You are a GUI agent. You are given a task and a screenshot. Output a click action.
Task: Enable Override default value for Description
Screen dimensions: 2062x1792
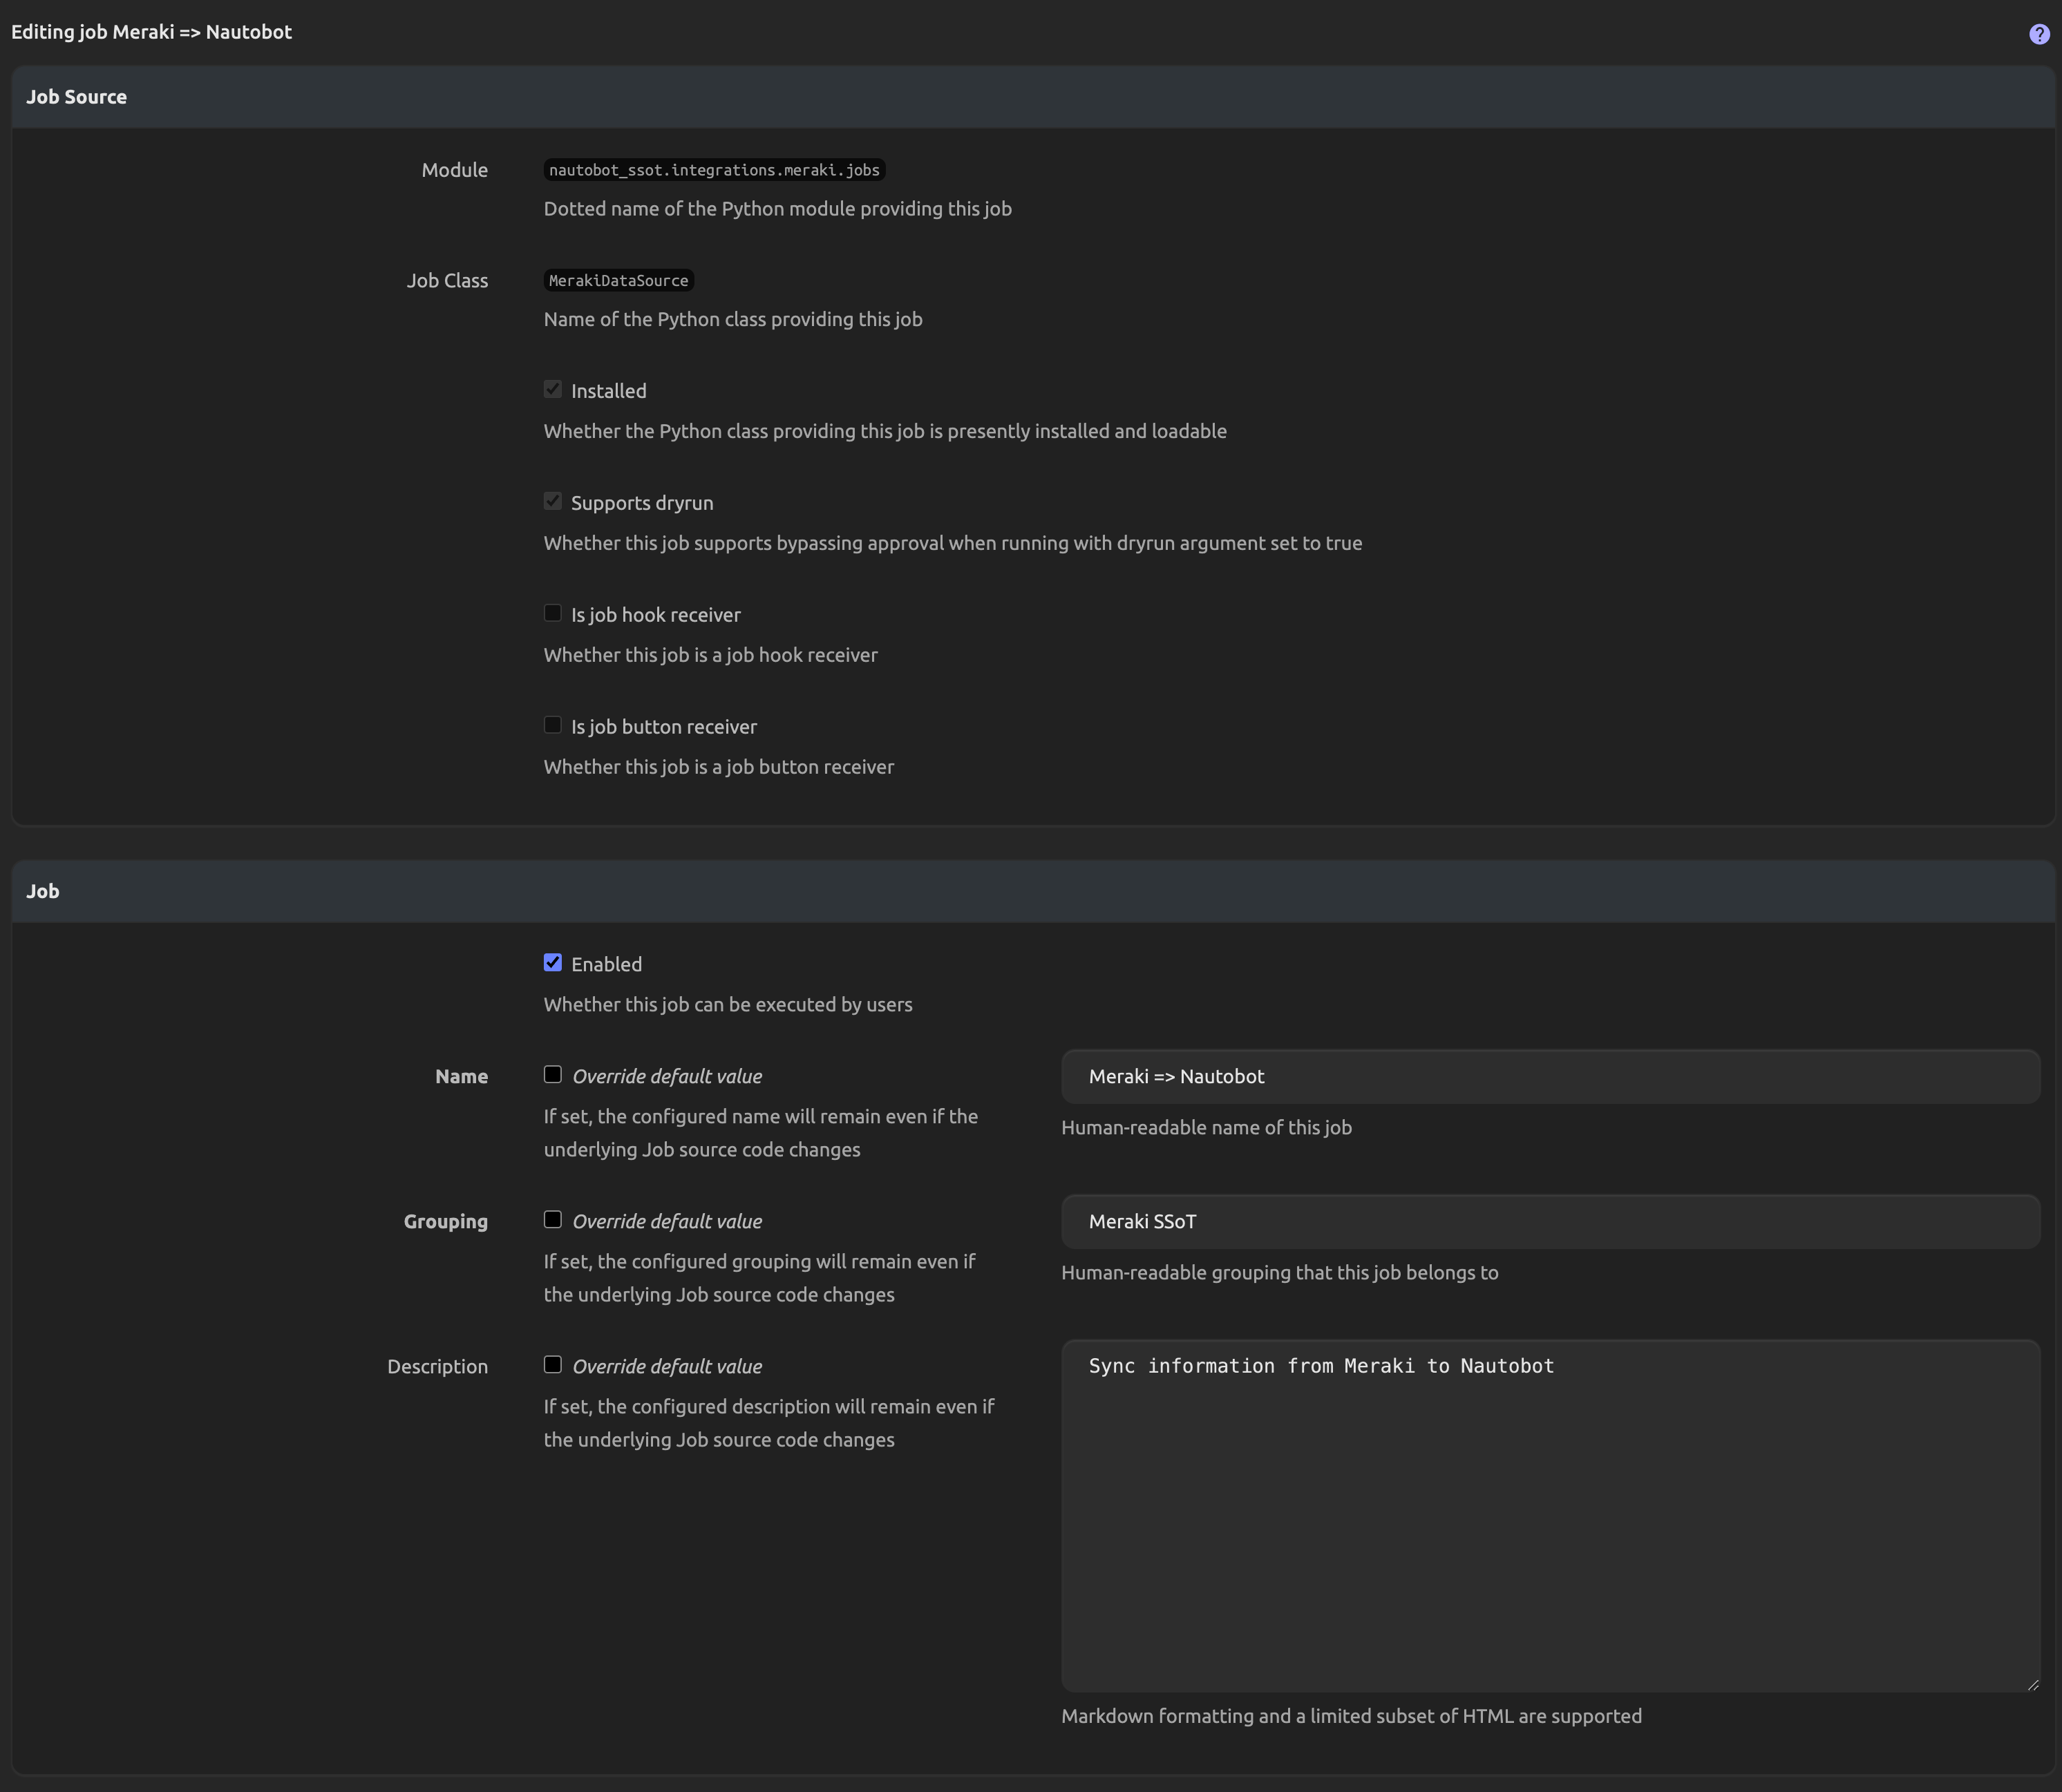pos(552,1364)
